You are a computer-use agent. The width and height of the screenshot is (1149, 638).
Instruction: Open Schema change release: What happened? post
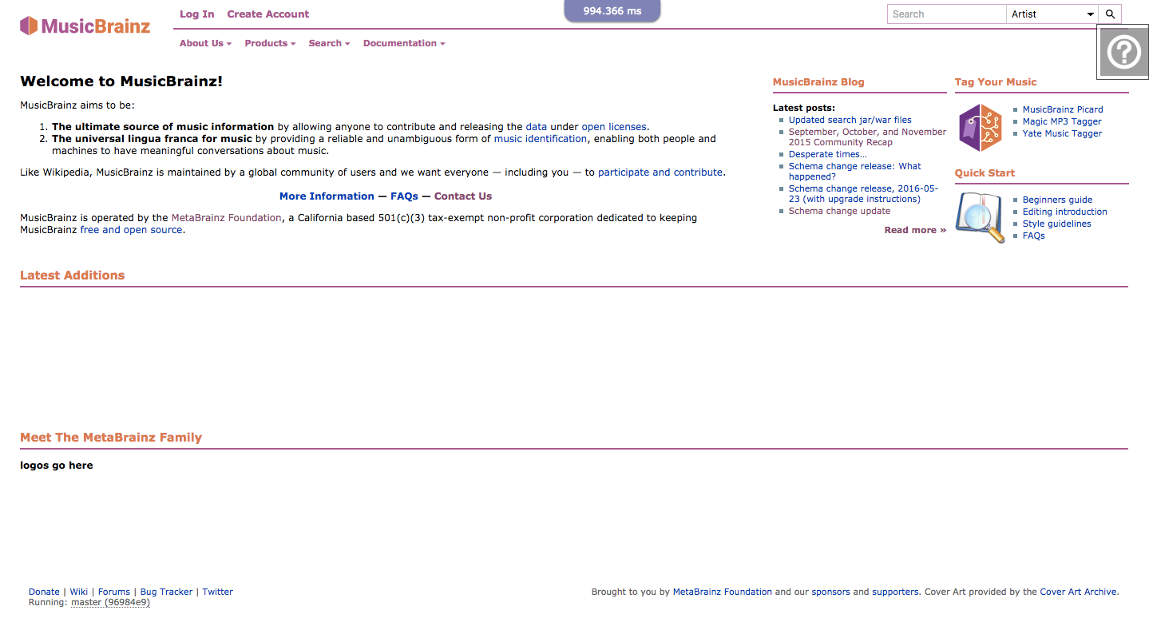854,171
